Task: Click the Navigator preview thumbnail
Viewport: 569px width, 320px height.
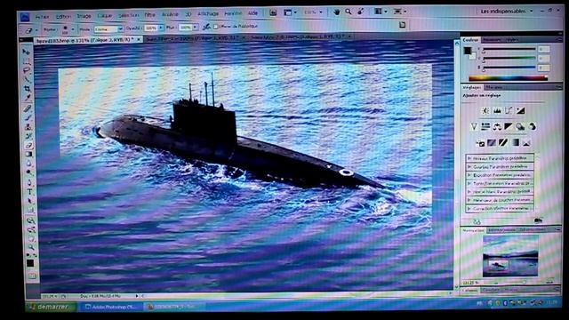Action: (x=510, y=255)
